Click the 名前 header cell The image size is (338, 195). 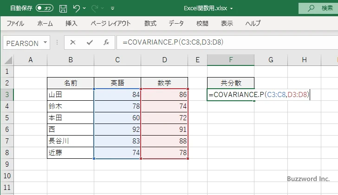pyautogui.click(x=71, y=83)
